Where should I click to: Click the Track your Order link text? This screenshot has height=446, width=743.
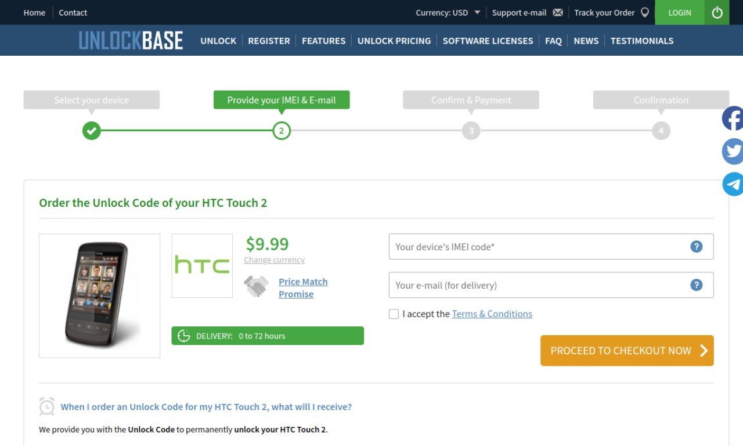pos(604,12)
